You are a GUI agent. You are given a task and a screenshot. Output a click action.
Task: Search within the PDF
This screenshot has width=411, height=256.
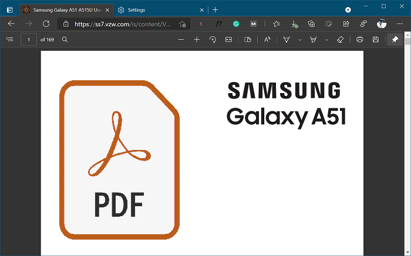tap(65, 39)
